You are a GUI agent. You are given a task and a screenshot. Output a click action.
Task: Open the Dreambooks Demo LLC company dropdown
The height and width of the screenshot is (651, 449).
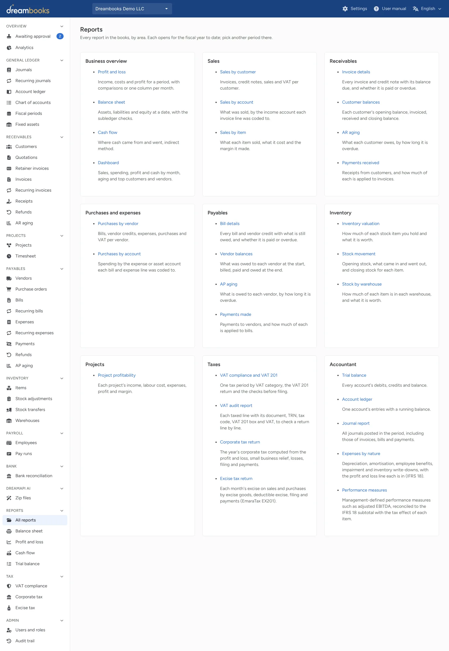(132, 9)
